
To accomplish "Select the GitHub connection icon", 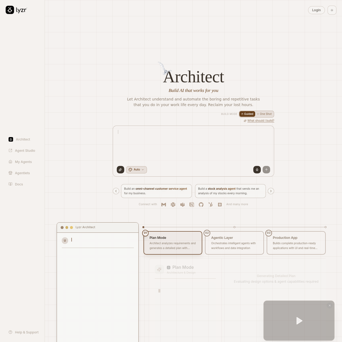I will [201, 204].
